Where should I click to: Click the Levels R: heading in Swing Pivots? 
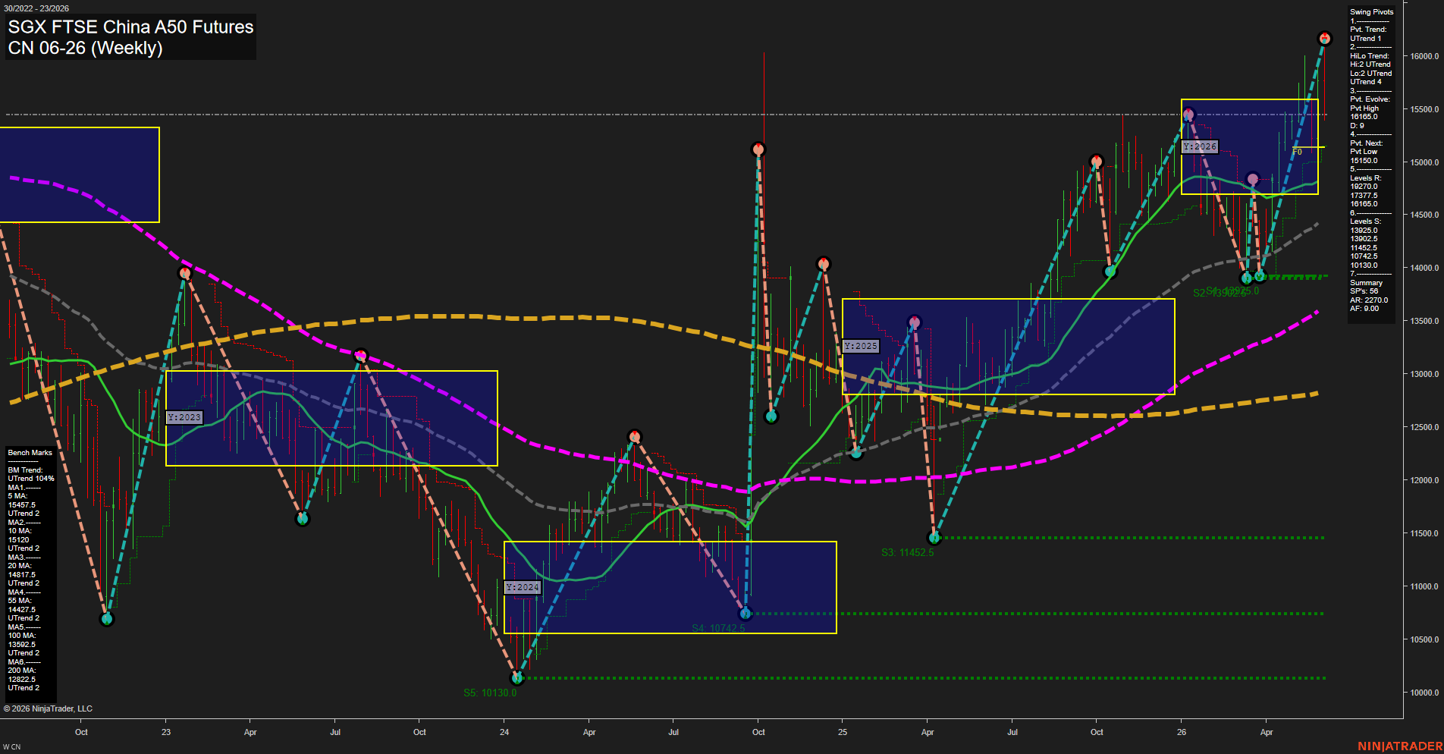pyautogui.click(x=1366, y=178)
